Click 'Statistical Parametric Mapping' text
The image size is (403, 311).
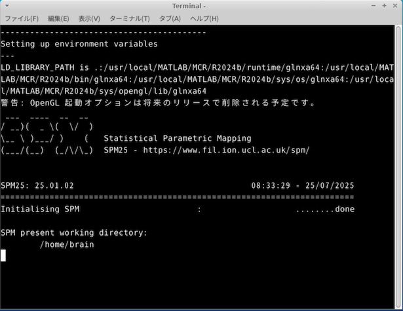point(178,138)
